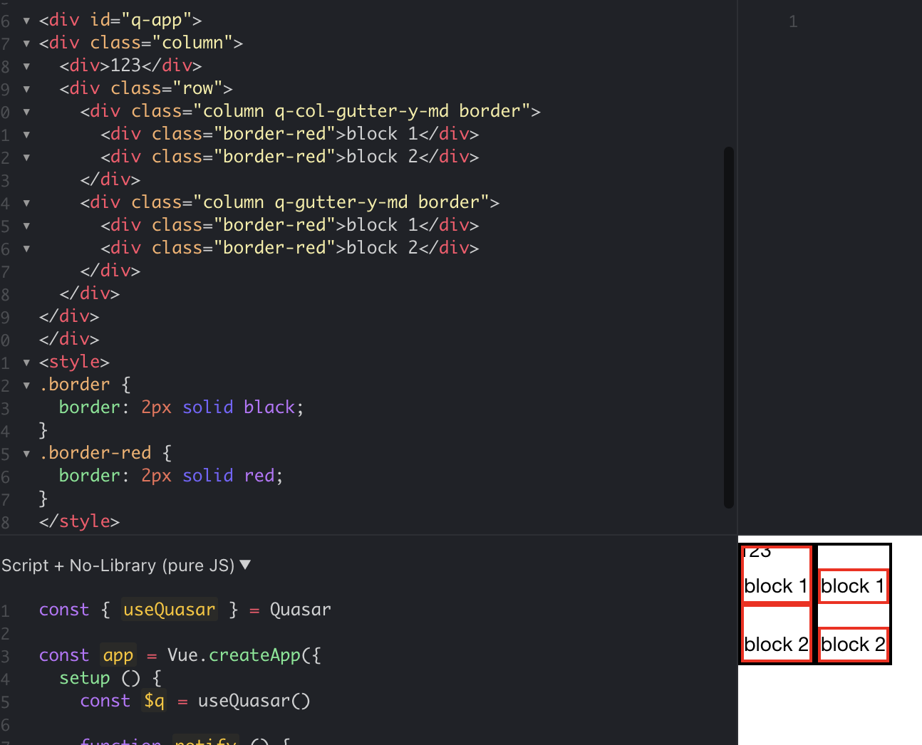Click line number 1 in the script panel
Image resolution: width=922 pixels, height=745 pixels.
pyautogui.click(x=6, y=610)
